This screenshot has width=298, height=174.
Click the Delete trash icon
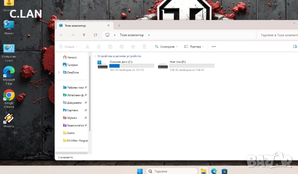click(144, 47)
